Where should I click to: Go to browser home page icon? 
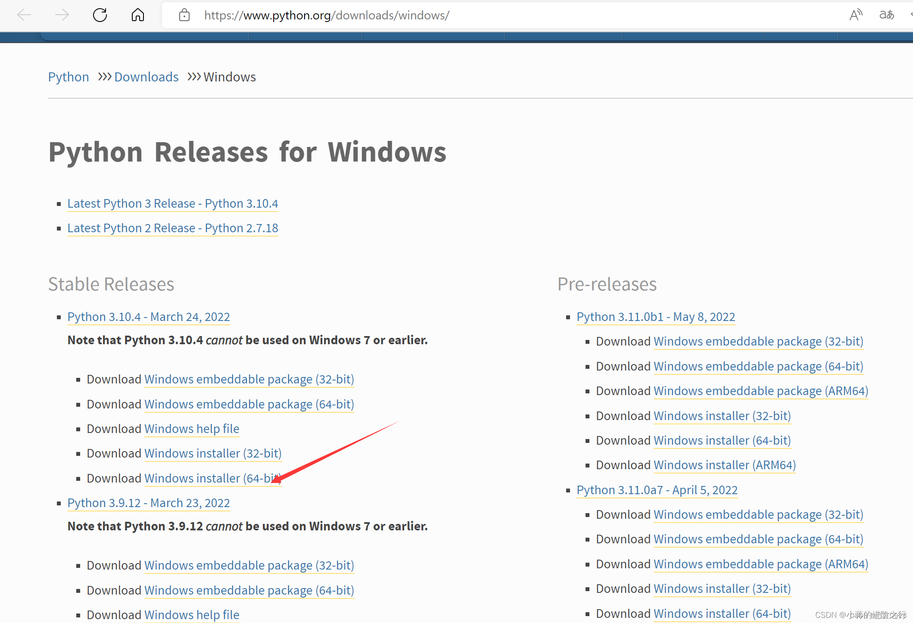coord(138,15)
